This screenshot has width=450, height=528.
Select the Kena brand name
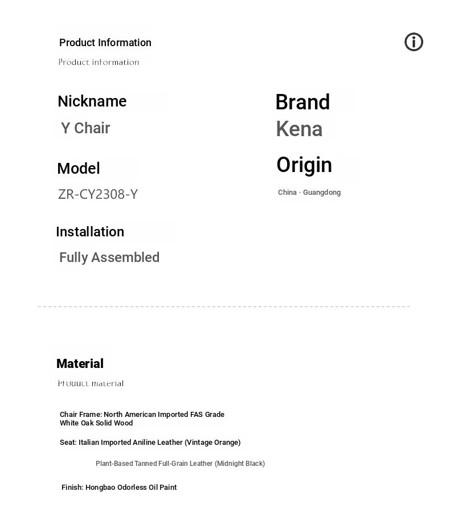(x=299, y=129)
